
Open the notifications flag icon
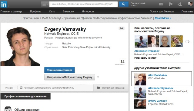point(171,4)
